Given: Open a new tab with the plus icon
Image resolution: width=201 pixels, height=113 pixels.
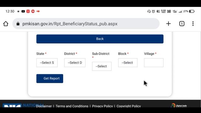Looking at the screenshot, I should [168, 24].
